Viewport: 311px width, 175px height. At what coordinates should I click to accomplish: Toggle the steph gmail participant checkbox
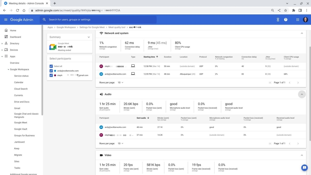[x=51, y=75]
